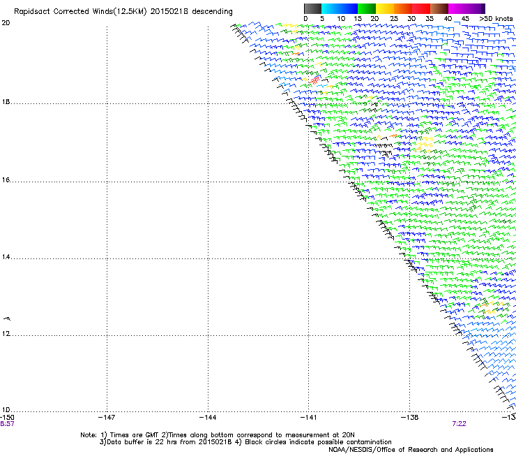Select the orange 25–30 knots legend swatch
516x454 pixels.
403,8
